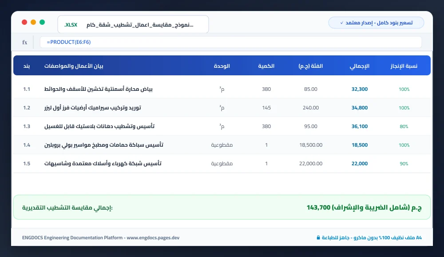Click the 'نسبة الإنجاز' column header
The height and width of the screenshot is (257, 444).
pyautogui.click(x=404, y=66)
